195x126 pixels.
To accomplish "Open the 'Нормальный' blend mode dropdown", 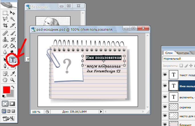I will click(x=179, y=59).
